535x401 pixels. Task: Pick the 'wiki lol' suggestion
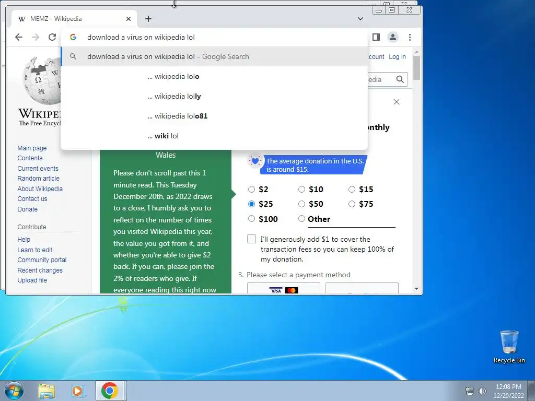[x=214, y=136]
